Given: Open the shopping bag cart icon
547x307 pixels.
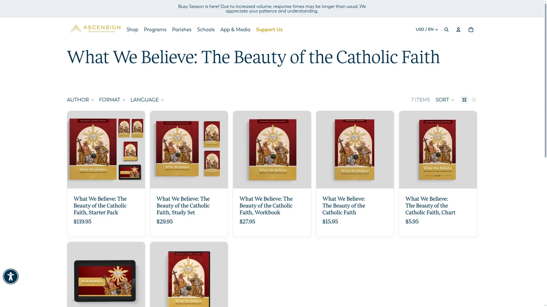Looking at the screenshot, I should (x=471, y=30).
